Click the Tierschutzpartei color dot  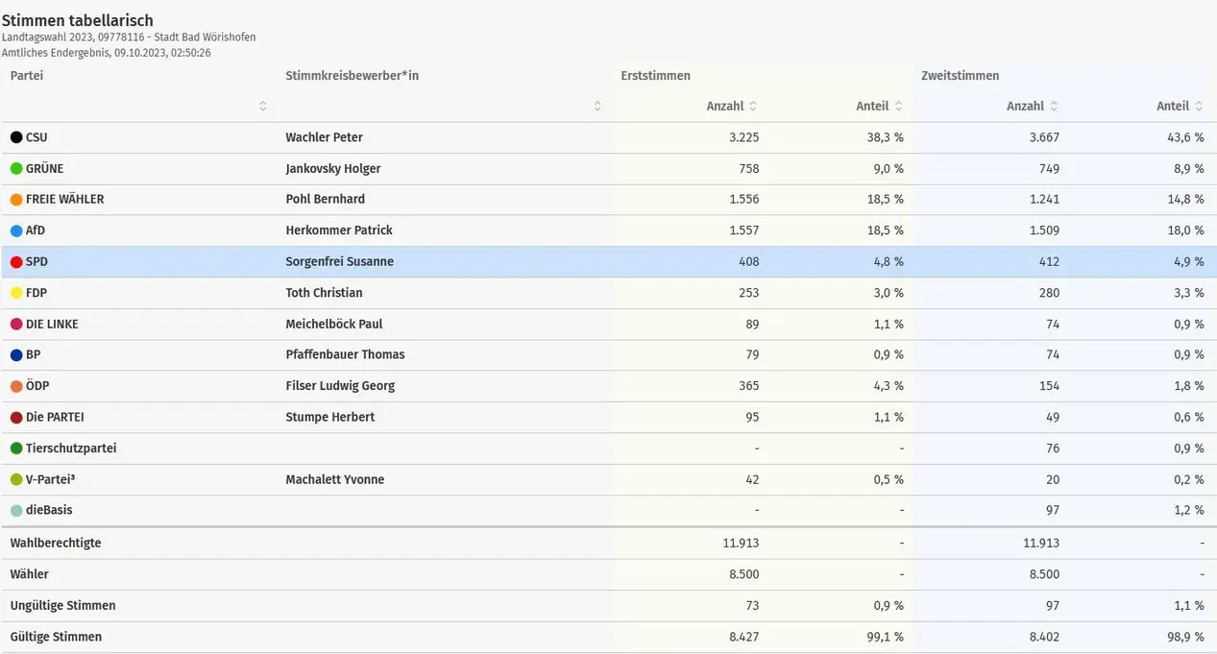click(x=16, y=448)
